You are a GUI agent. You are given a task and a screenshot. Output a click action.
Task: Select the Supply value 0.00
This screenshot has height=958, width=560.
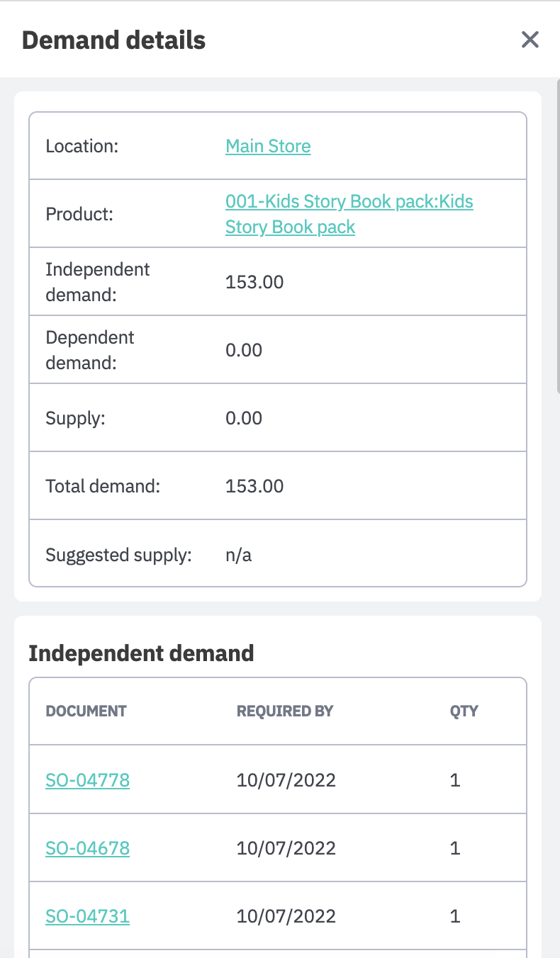pos(244,418)
